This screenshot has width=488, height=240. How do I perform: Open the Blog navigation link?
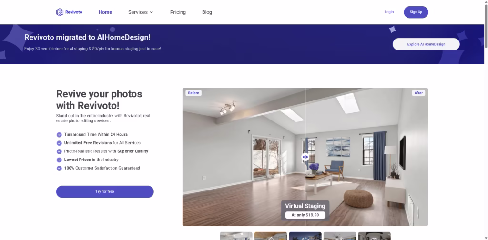tap(207, 12)
